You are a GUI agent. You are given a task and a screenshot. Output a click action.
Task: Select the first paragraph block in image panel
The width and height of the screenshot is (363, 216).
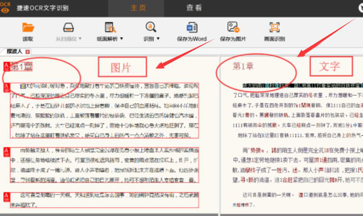(x=104, y=111)
